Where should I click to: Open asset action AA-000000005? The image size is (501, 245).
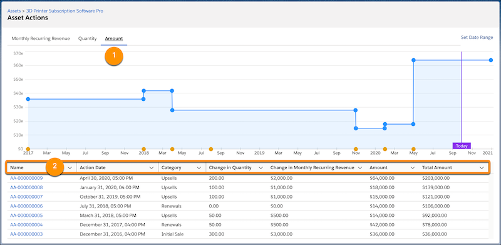click(26, 216)
